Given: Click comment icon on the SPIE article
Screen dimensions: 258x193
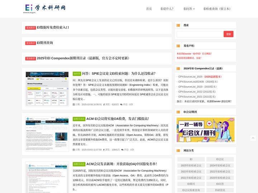Looking at the screenshot, I should tap(121, 104).
